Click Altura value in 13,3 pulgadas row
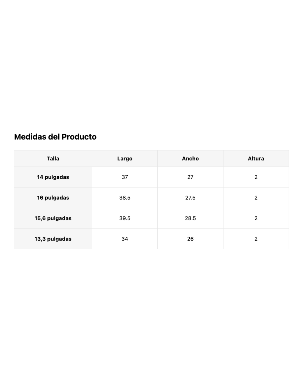The width and height of the screenshot is (303, 379). coord(256,239)
